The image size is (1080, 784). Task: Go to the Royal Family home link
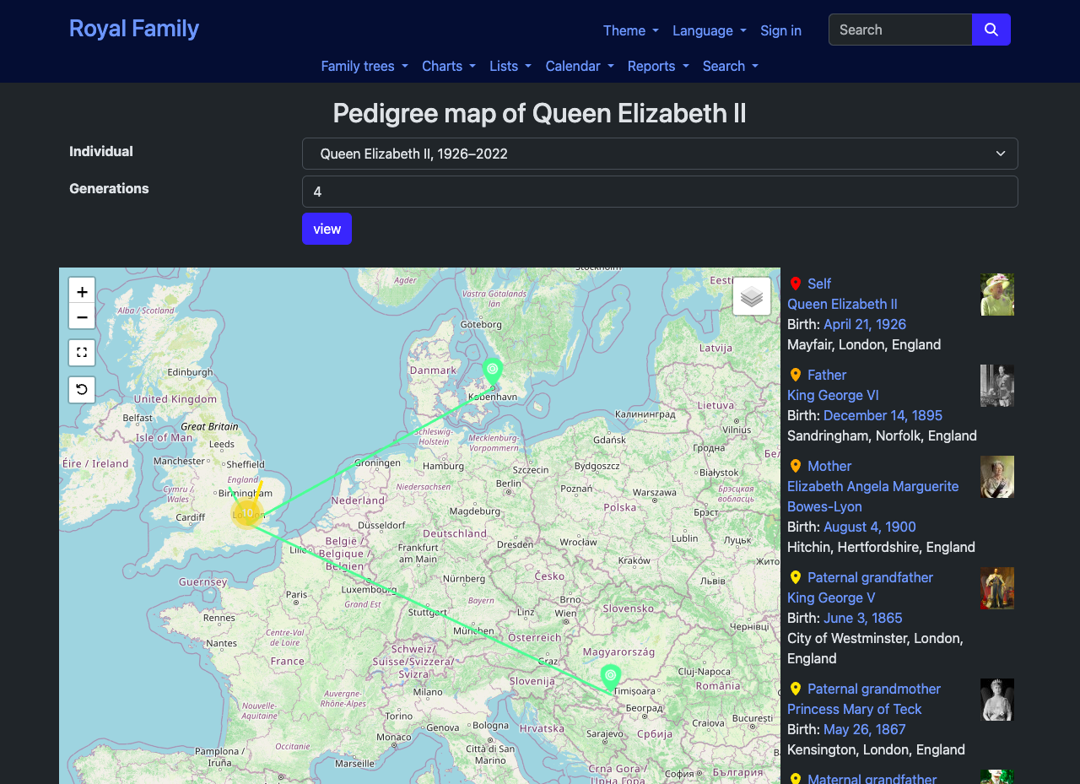(x=134, y=28)
